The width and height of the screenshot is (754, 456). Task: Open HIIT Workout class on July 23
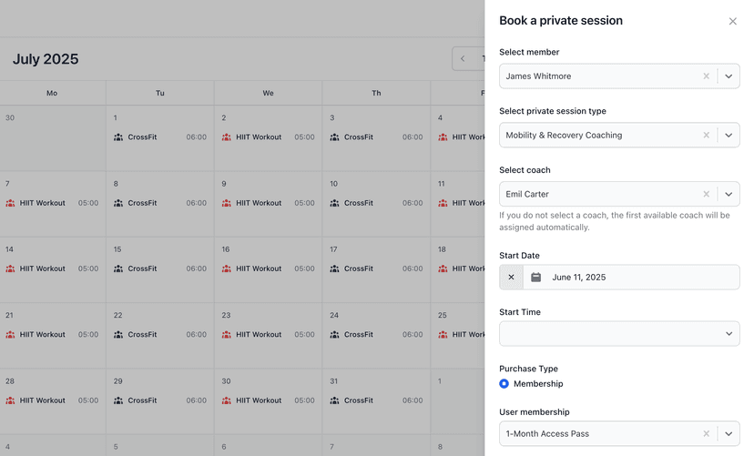(x=269, y=334)
